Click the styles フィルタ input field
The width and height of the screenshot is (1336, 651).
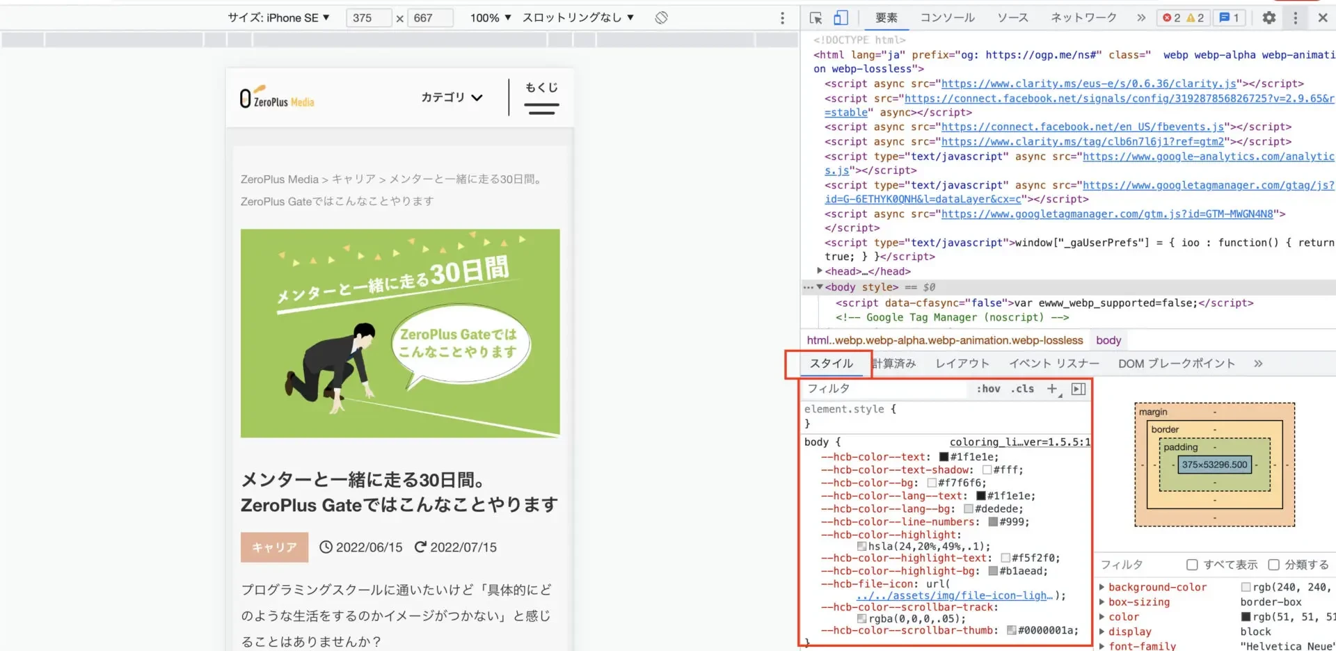click(x=885, y=389)
